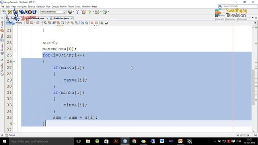The image size is (258, 145).
Task: Click the Search the web and Windows box
Action: point(41,141)
